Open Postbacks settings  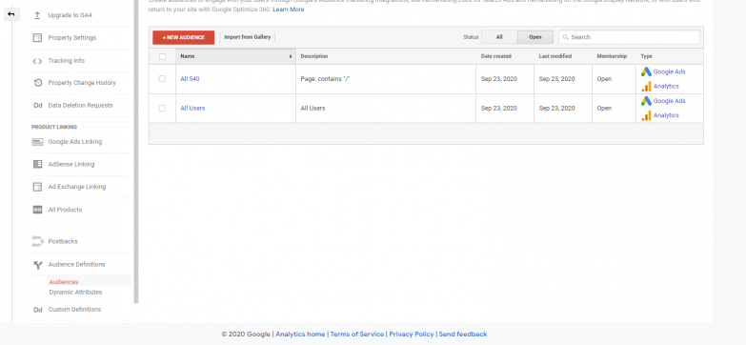(62, 241)
